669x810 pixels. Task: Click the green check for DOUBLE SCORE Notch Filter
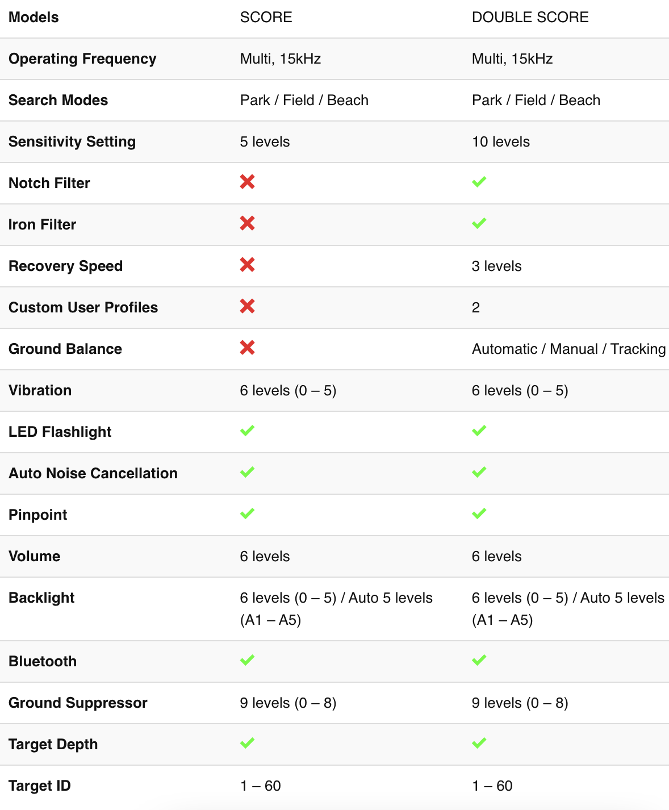pos(479,182)
